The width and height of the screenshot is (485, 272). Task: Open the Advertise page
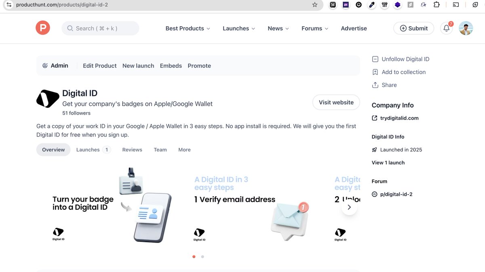(354, 28)
